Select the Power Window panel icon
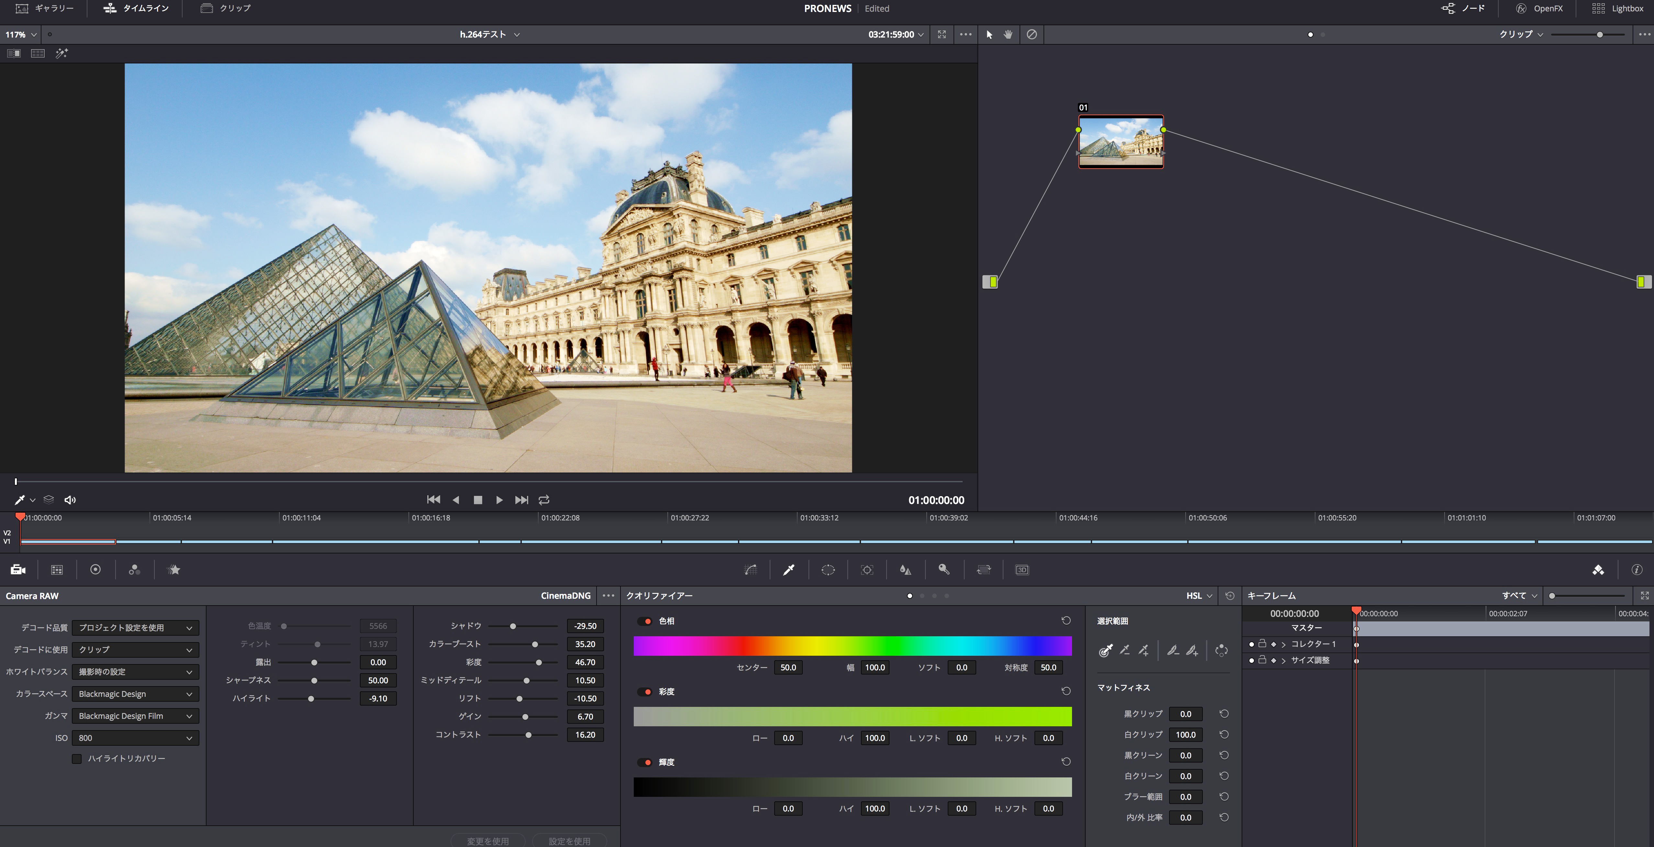This screenshot has height=847, width=1654. [828, 570]
